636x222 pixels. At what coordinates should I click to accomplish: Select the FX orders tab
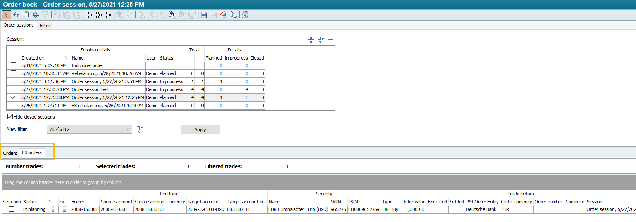(x=32, y=152)
